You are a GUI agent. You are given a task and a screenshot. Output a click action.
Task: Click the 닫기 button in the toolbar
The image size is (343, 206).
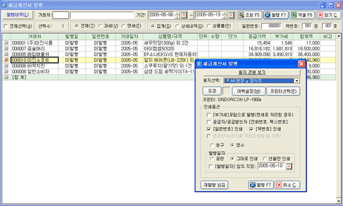[x=328, y=15]
